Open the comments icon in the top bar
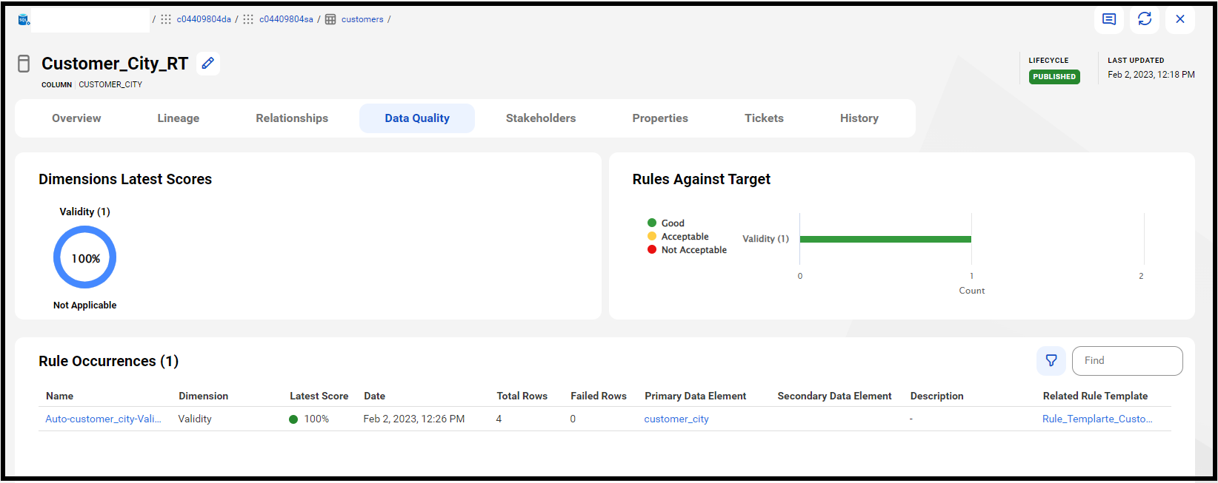The width and height of the screenshot is (1218, 483). pos(1109,19)
